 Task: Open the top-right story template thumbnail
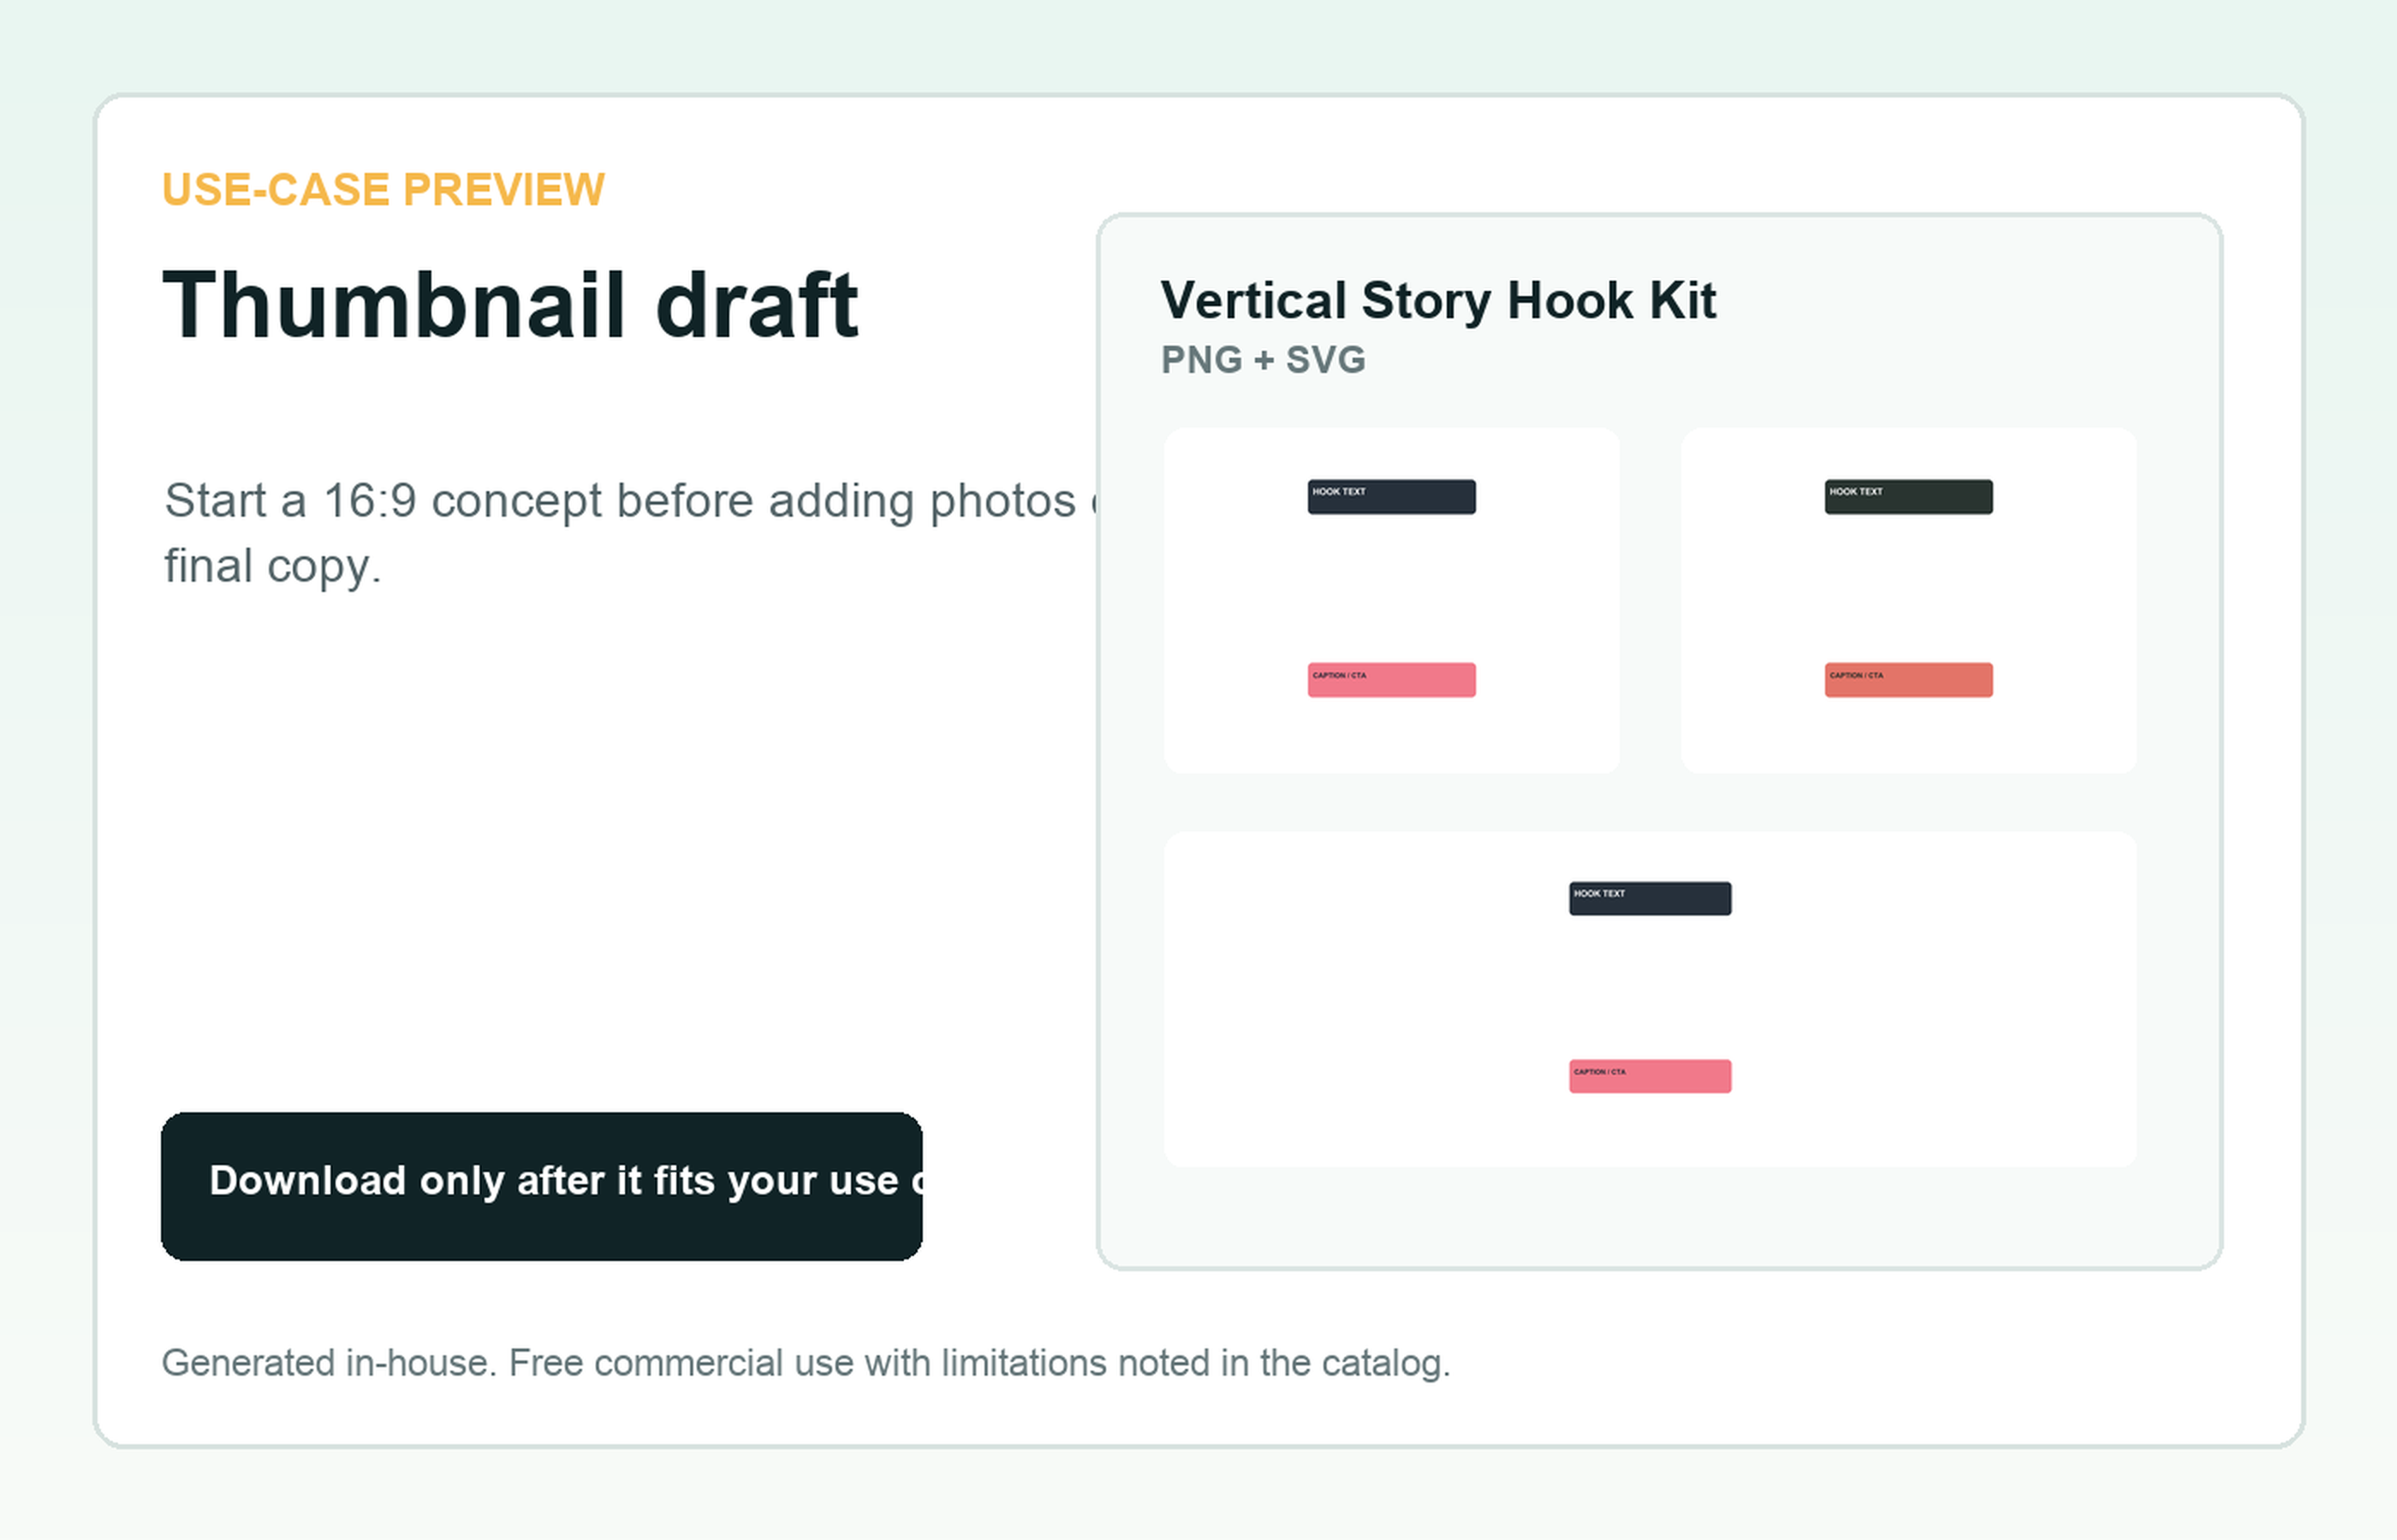pos(1909,600)
